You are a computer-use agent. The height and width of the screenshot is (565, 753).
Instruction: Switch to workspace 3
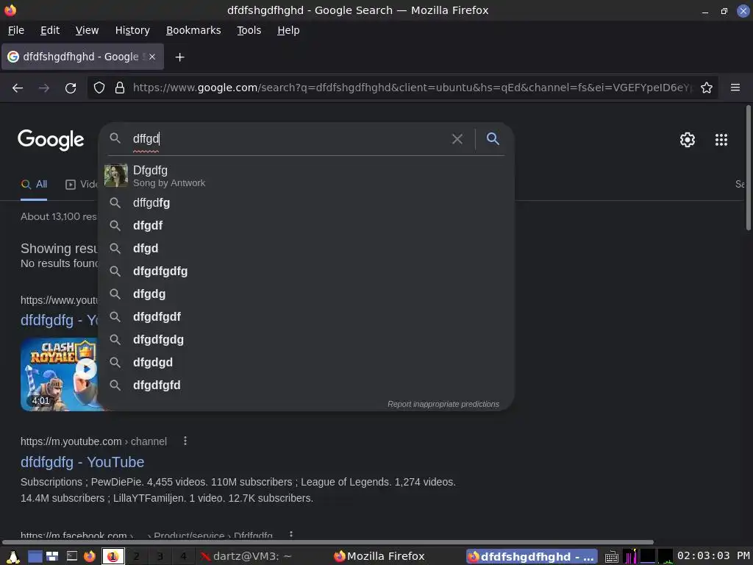coord(160,556)
